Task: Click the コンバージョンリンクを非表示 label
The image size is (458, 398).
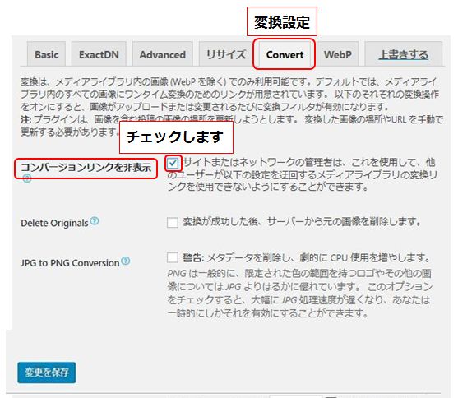Action: pos(86,168)
